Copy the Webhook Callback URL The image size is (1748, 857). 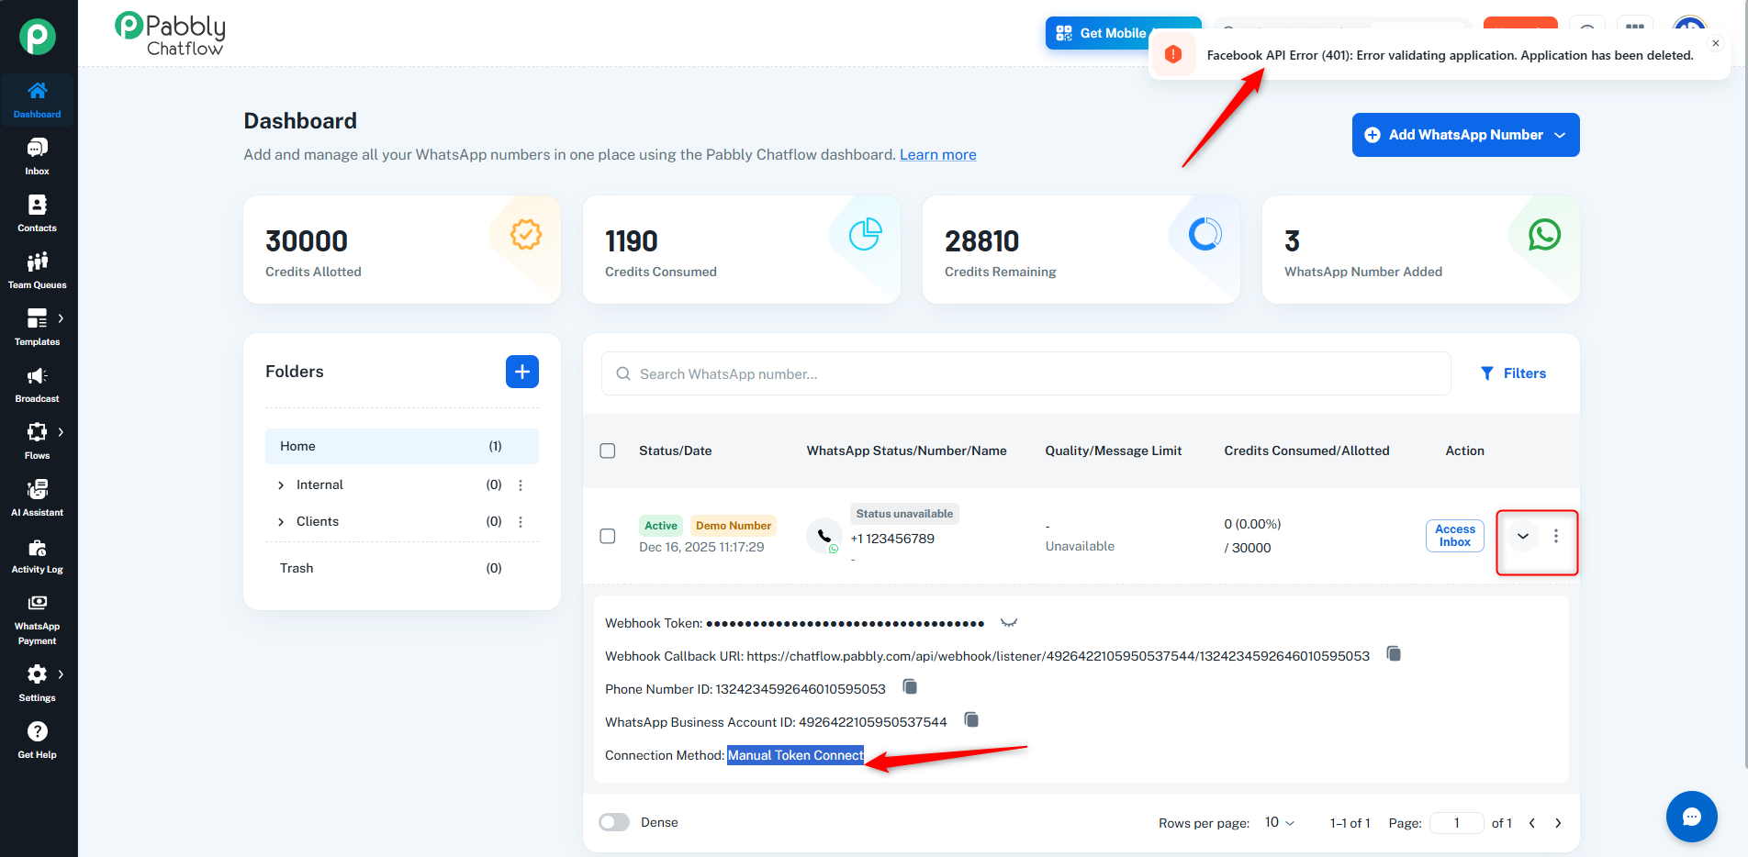1394,654
